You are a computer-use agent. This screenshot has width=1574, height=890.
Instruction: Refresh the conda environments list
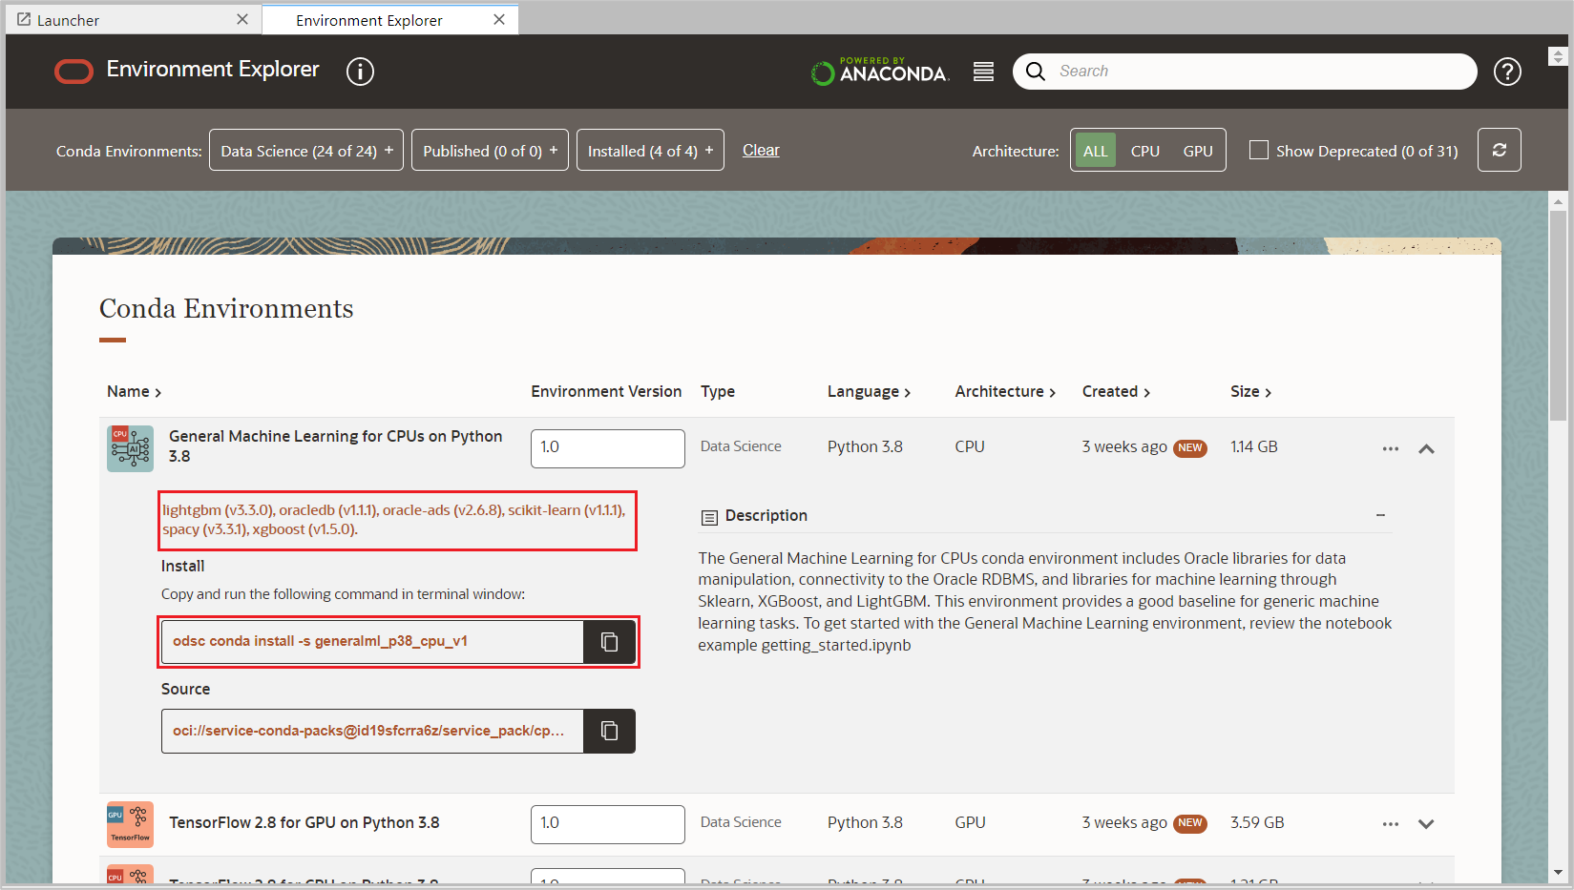[1500, 151]
